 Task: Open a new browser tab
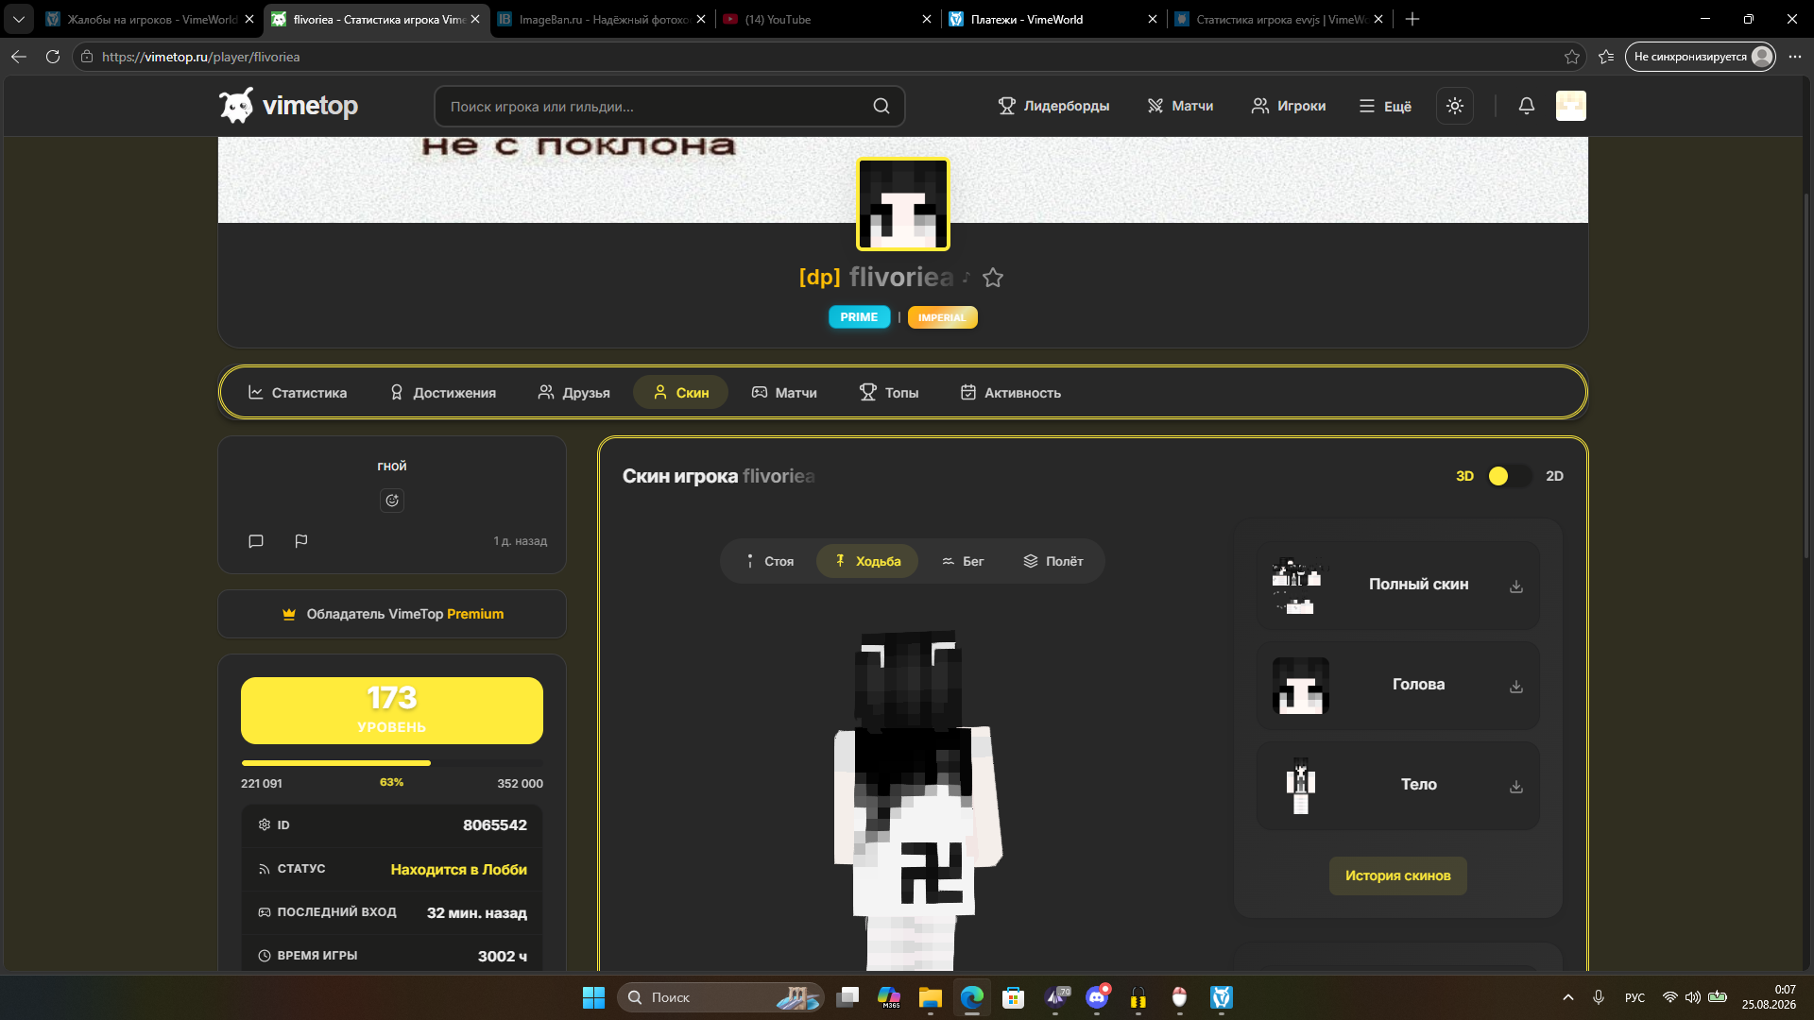coord(1412,19)
